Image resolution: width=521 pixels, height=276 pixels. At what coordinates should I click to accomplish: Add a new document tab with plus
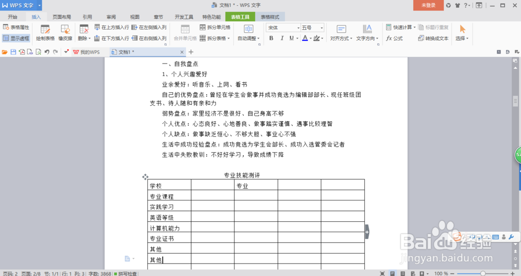(x=191, y=52)
